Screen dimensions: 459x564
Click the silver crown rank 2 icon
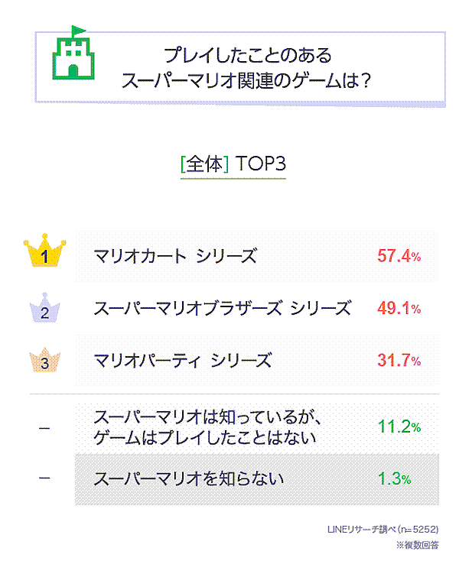click(44, 309)
